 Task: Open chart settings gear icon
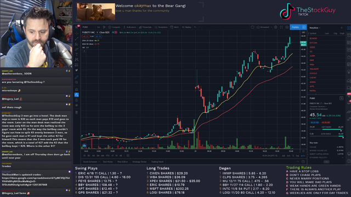coord(276,27)
